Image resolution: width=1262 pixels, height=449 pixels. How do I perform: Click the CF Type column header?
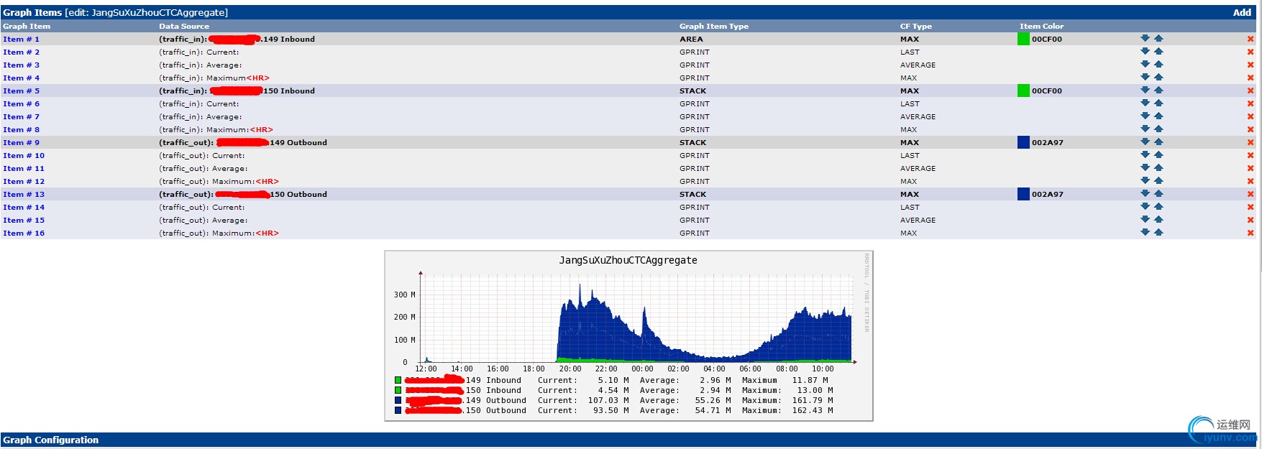(x=915, y=27)
